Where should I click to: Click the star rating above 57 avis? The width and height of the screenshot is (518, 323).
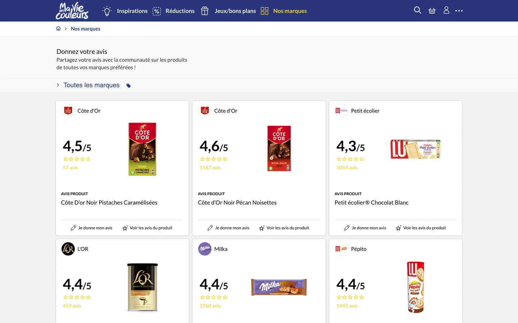[x=77, y=159]
